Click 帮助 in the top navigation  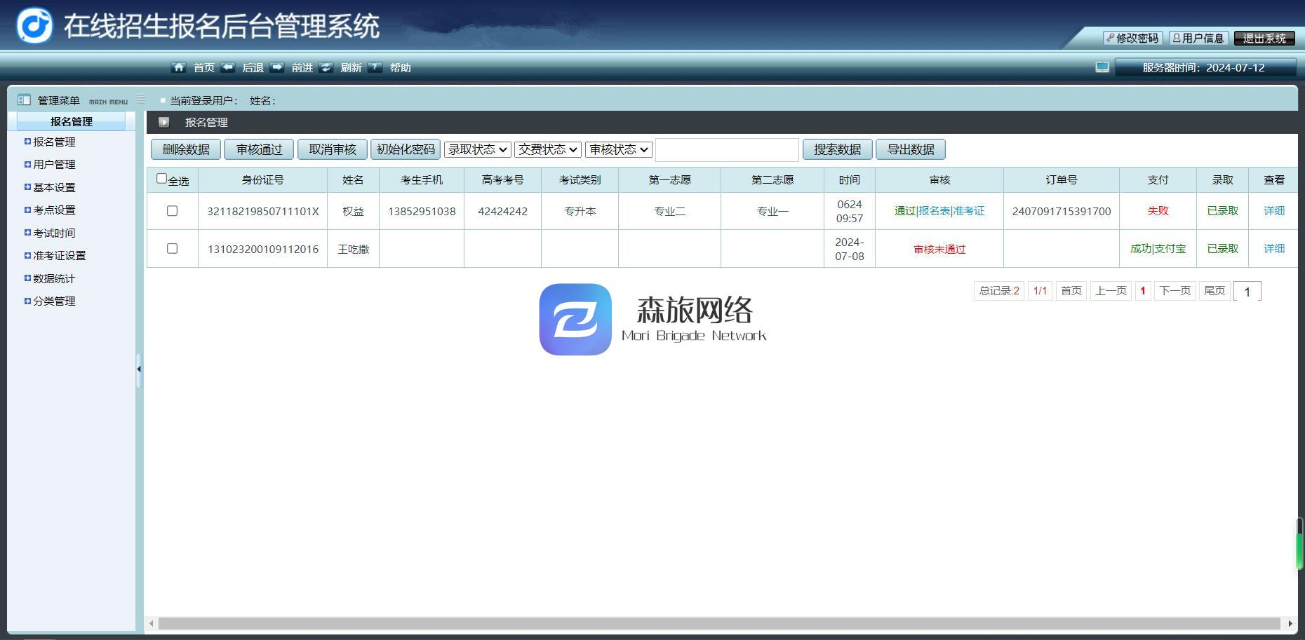[x=400, y=68]
